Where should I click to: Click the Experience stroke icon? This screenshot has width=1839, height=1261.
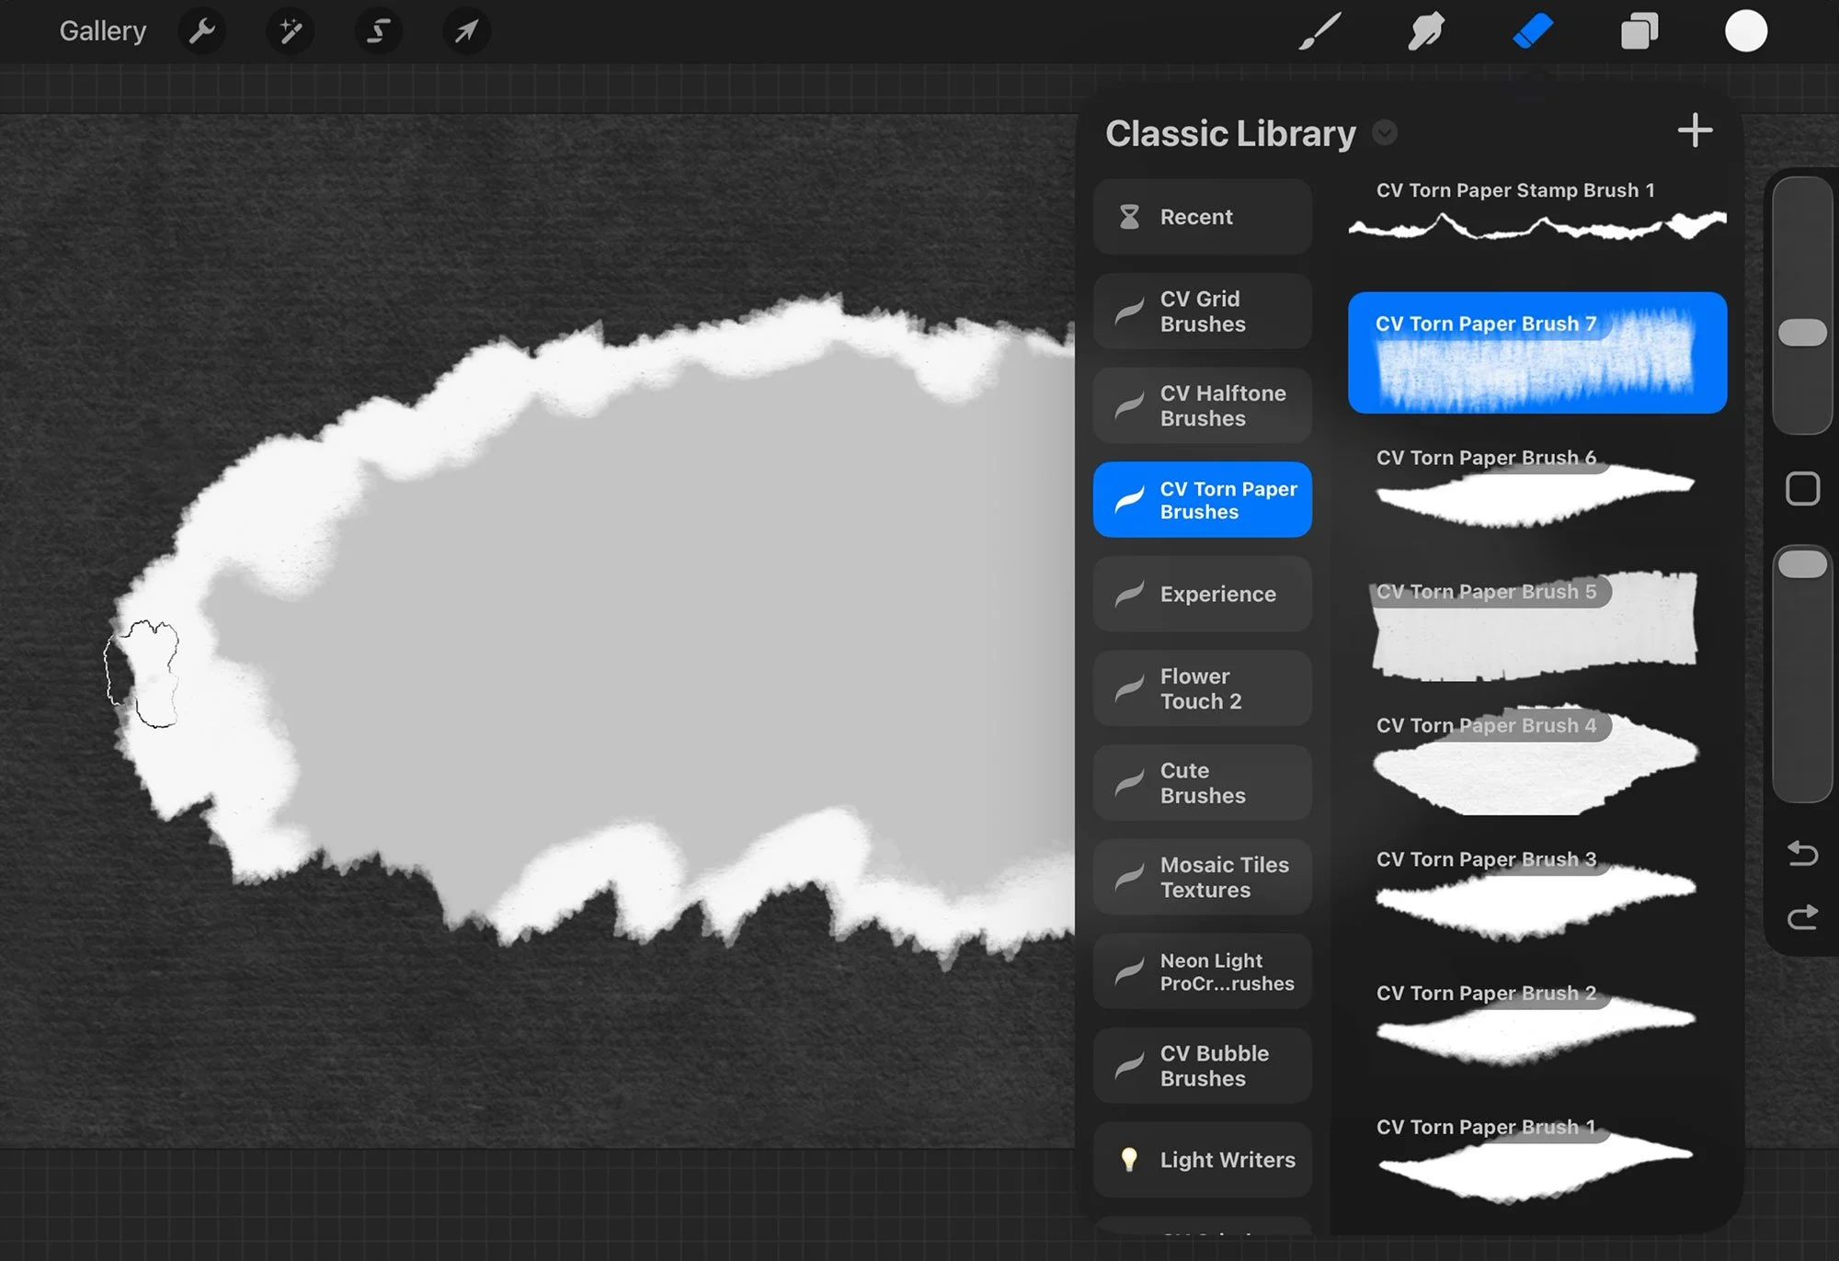pos(1129,594)
